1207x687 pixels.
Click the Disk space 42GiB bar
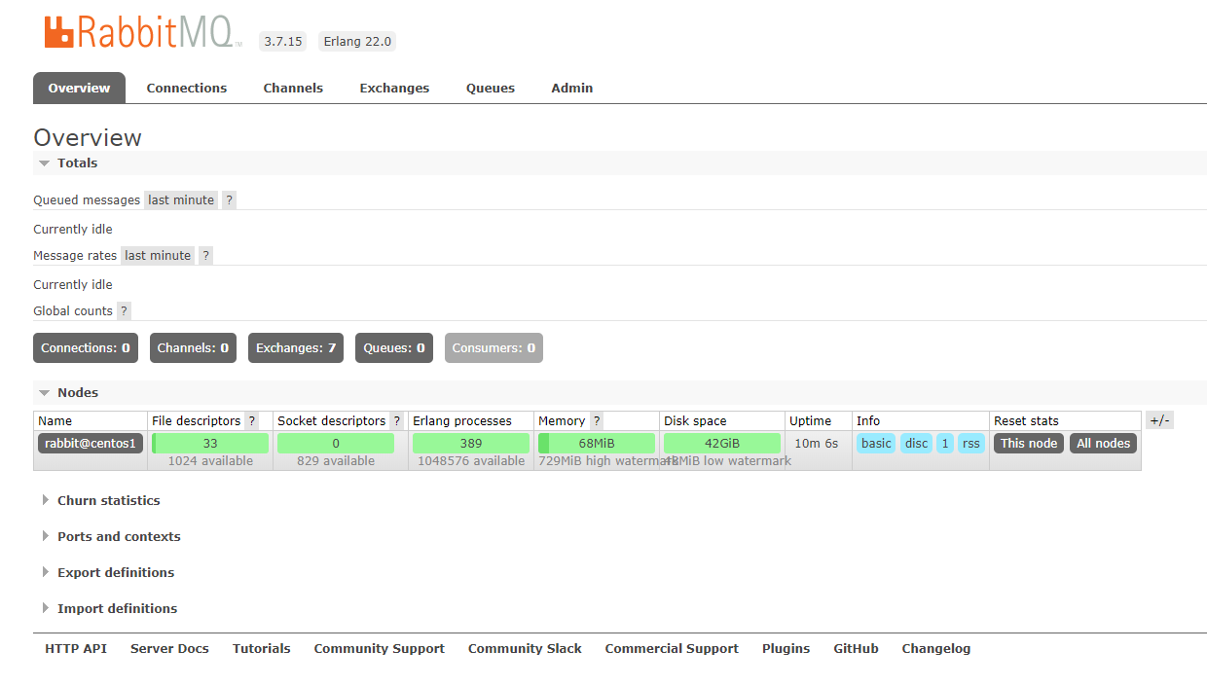[x=722, y=443]
